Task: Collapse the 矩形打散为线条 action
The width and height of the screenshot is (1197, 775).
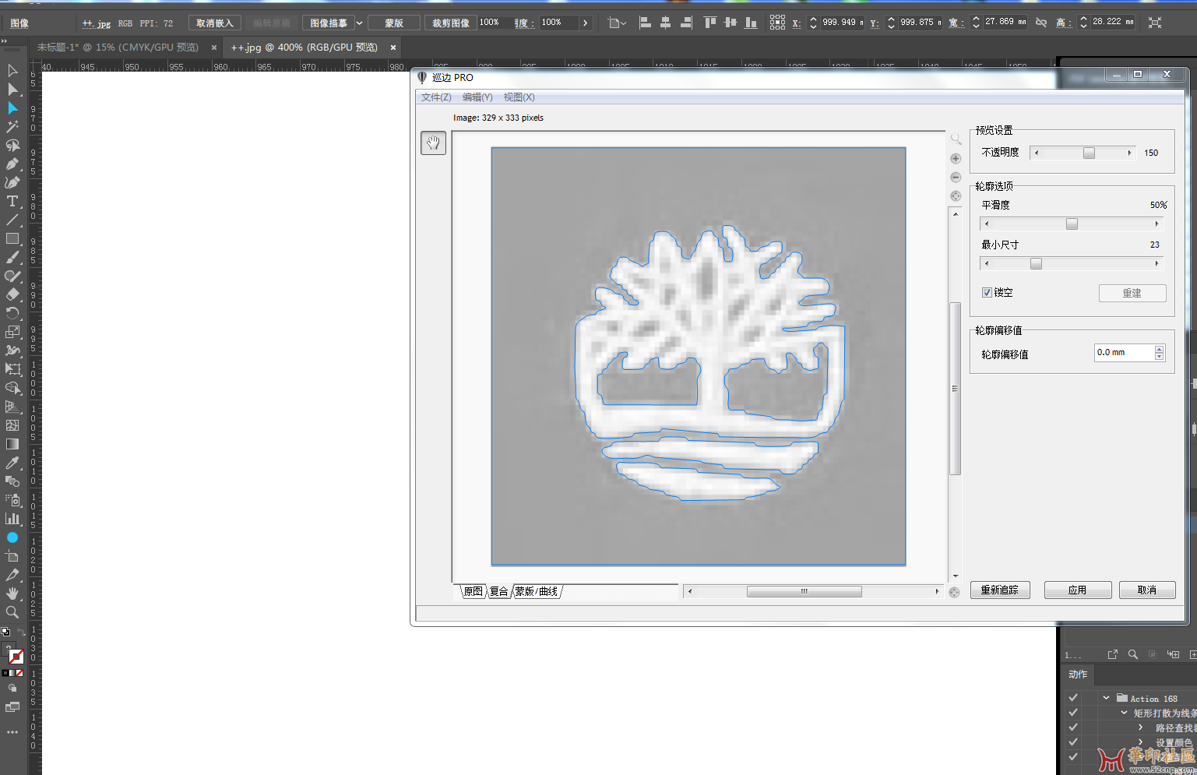Action: tap(1124, 713)
